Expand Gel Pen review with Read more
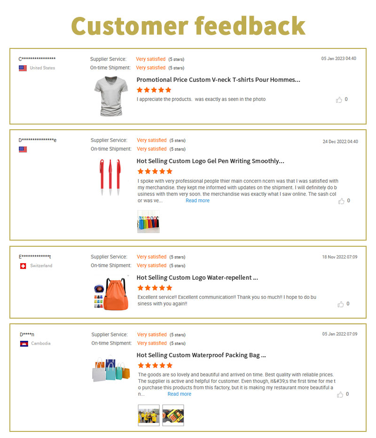 [197, 201]
